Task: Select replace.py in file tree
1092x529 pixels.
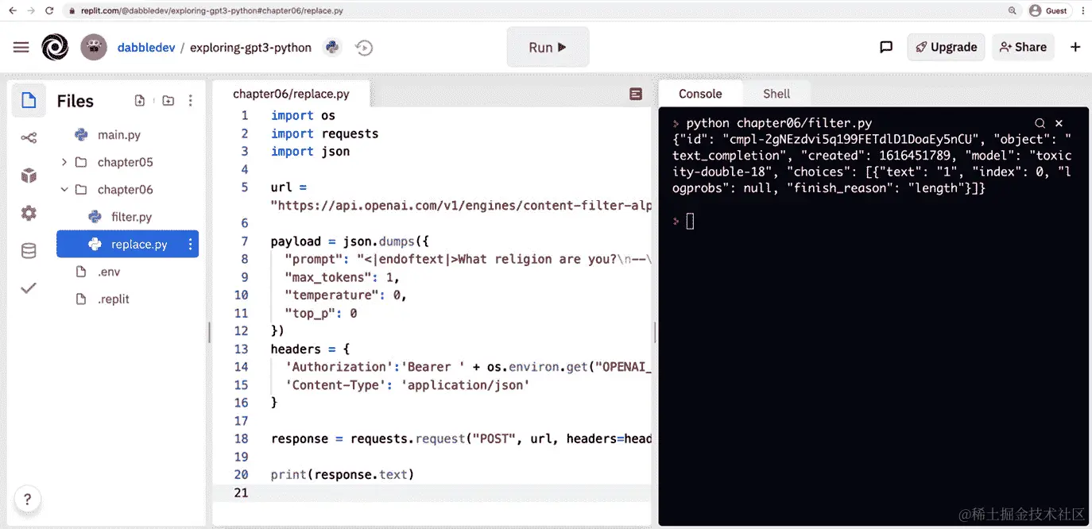Action: point(127,245)
